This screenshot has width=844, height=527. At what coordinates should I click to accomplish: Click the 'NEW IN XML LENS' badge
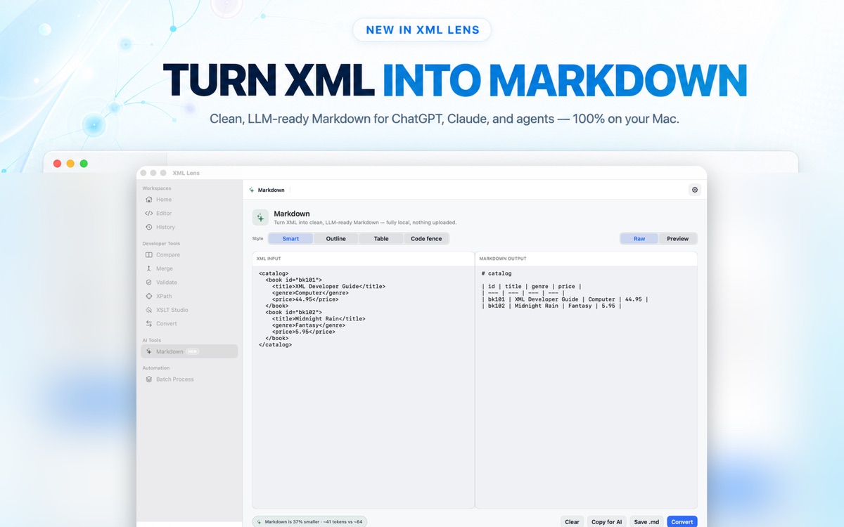coord(422,30)
